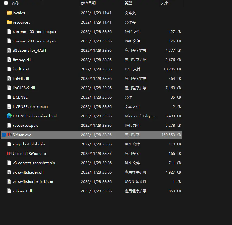Screen dimensions: 232x225
Task: Sort by 修改日期 column header
Action: (88, 3)
